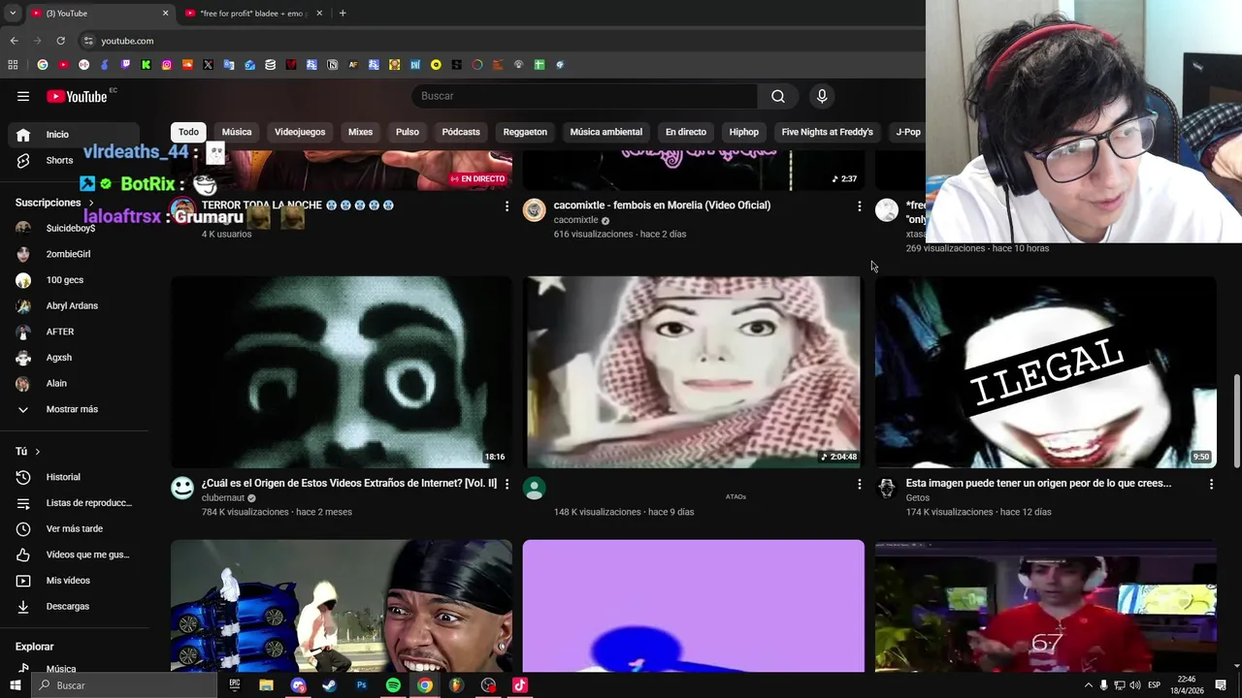
Task: Open Historial from the sidebar
Action: point(74,477)
